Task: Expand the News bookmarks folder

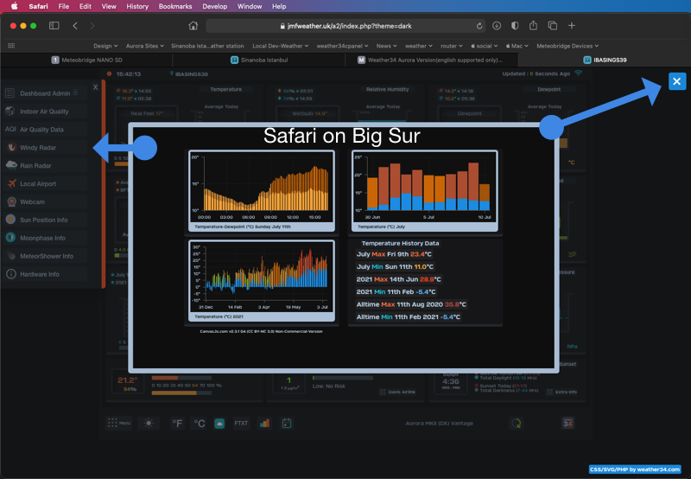Action: click(x=386, y=46)
